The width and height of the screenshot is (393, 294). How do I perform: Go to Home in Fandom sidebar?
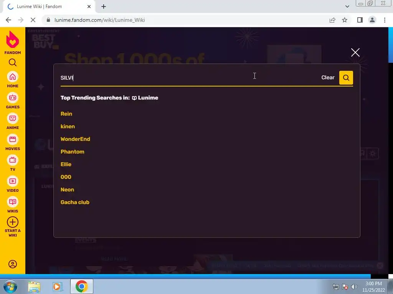pos(13,80)
